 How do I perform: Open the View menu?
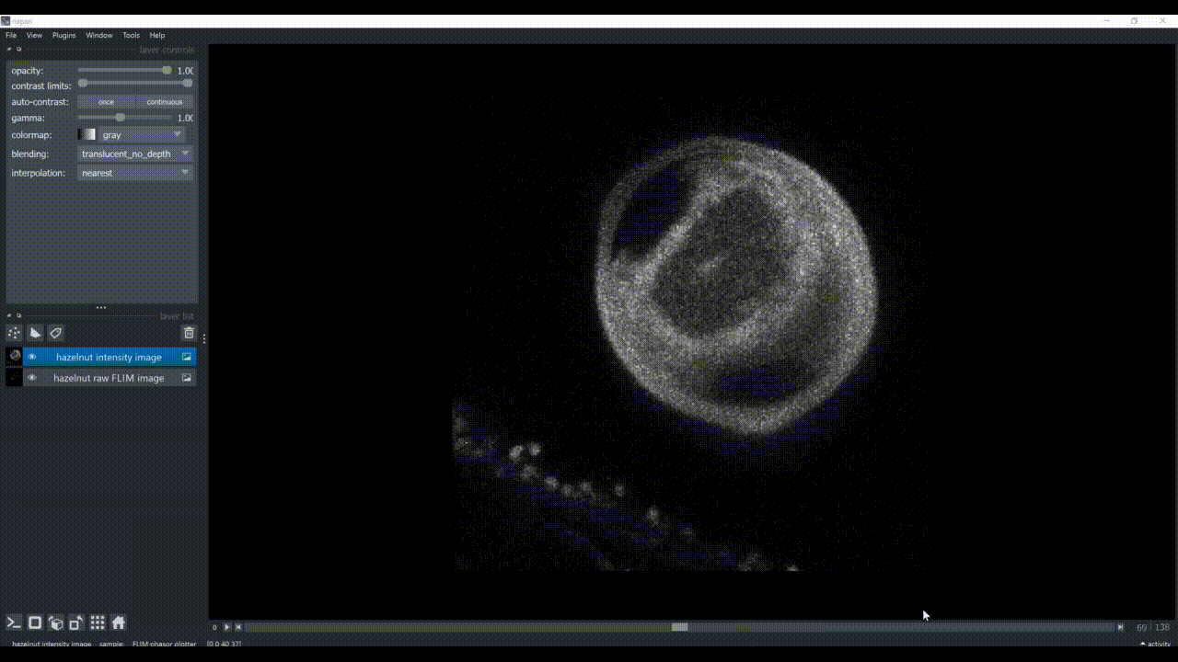coord(34,35)
